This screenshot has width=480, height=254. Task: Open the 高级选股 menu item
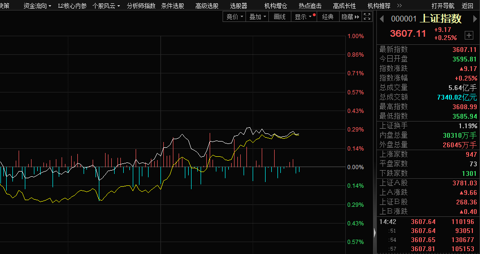[x=207, y=6]
